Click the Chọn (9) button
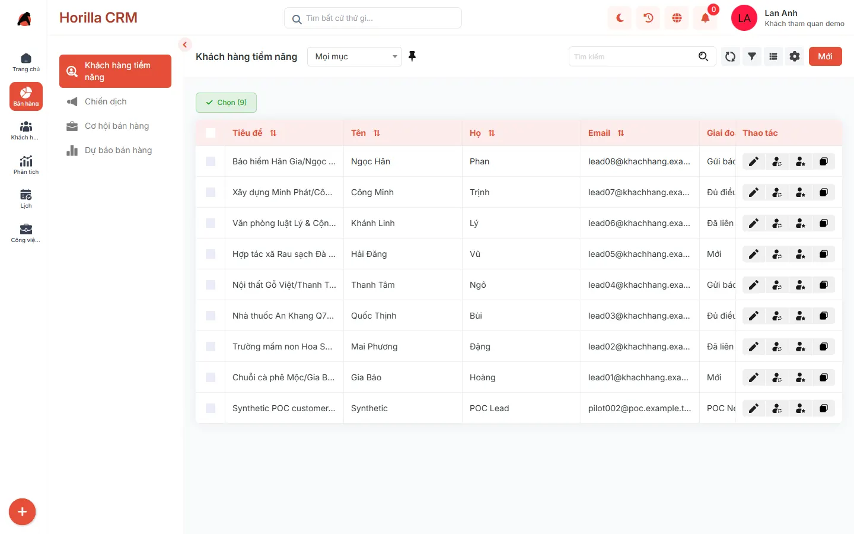Screen dimensions: 854x534 pyautogui.click(x=226, y=103)
